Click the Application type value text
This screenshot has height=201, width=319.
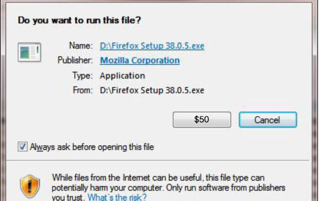click(123, 76)
